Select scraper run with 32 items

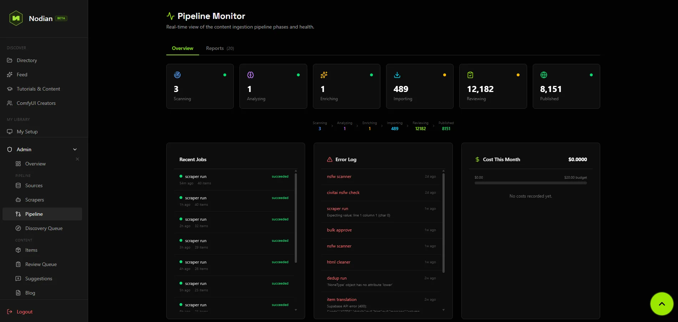(234, 223)
